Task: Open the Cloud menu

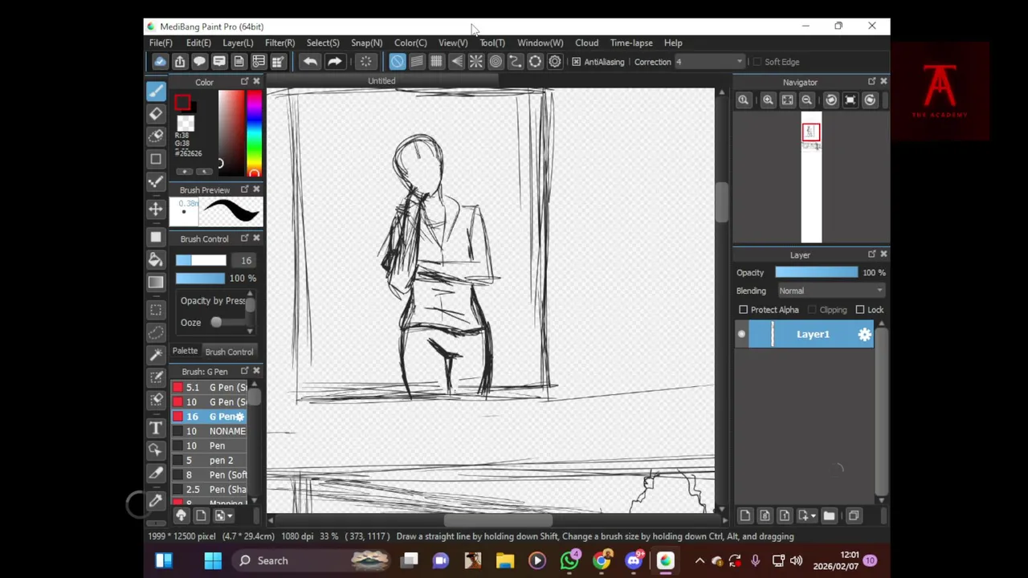Action: 586,43
